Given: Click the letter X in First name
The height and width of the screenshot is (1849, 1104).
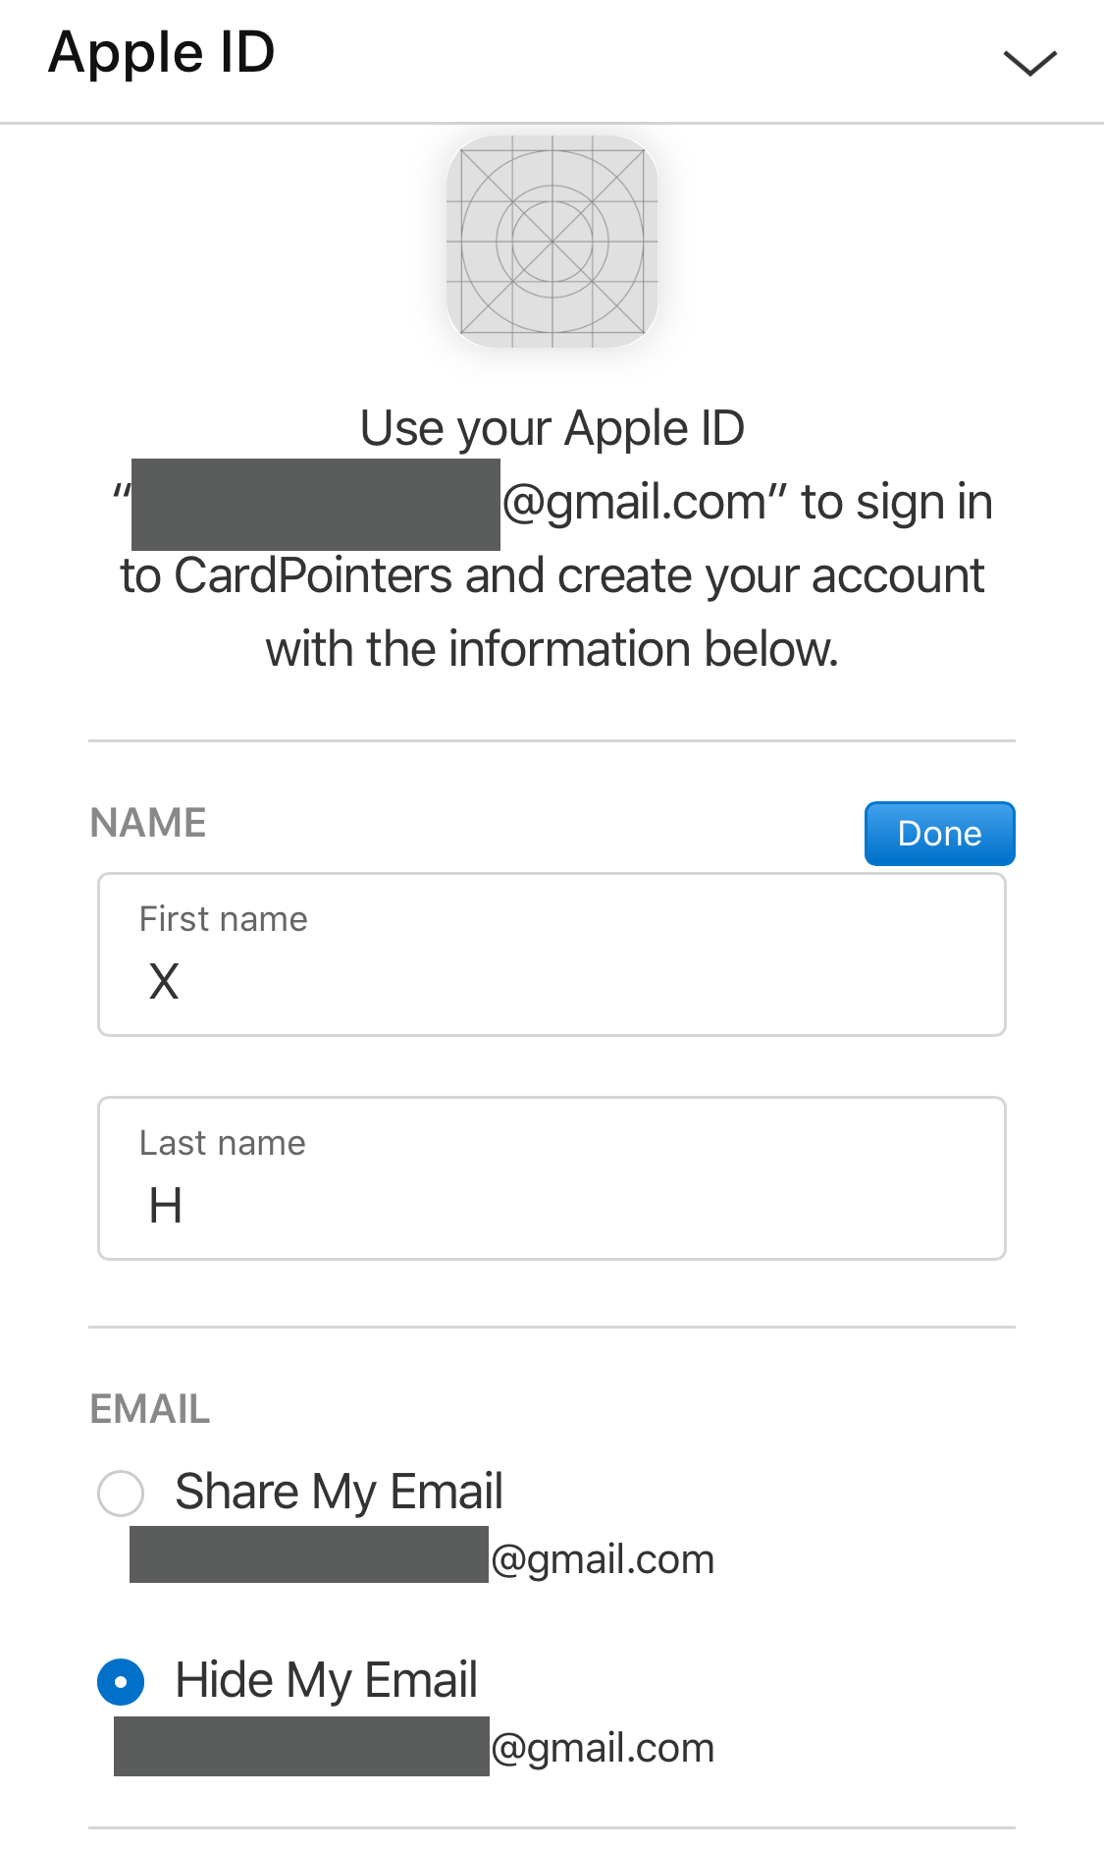Looking at the screenshot, I should point(164,981).
